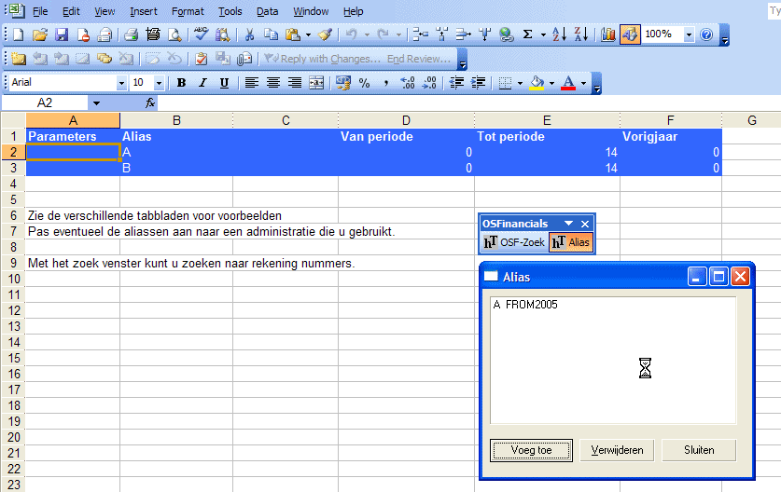The height and width of the screenshot is (492, 781).
Task: Toggle Underline formatting
Action: pos(225,83)
